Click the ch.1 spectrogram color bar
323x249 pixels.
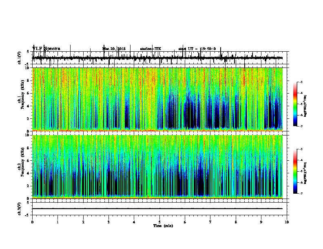(x=295, y=104)
